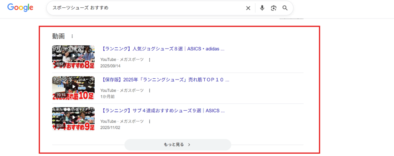Click the search field containing スポーツシューズ おすすめ
The height and width of the screenshot is (156, 394).
pyautogui.click(x=146, y=8)
